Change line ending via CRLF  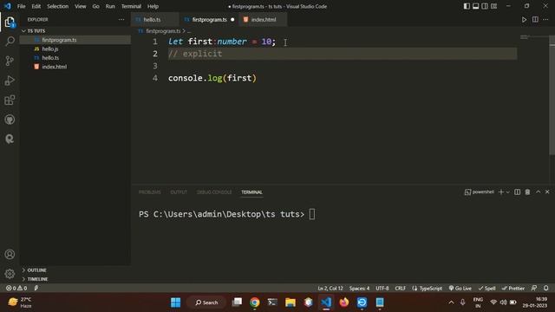(x=401, y=289)
